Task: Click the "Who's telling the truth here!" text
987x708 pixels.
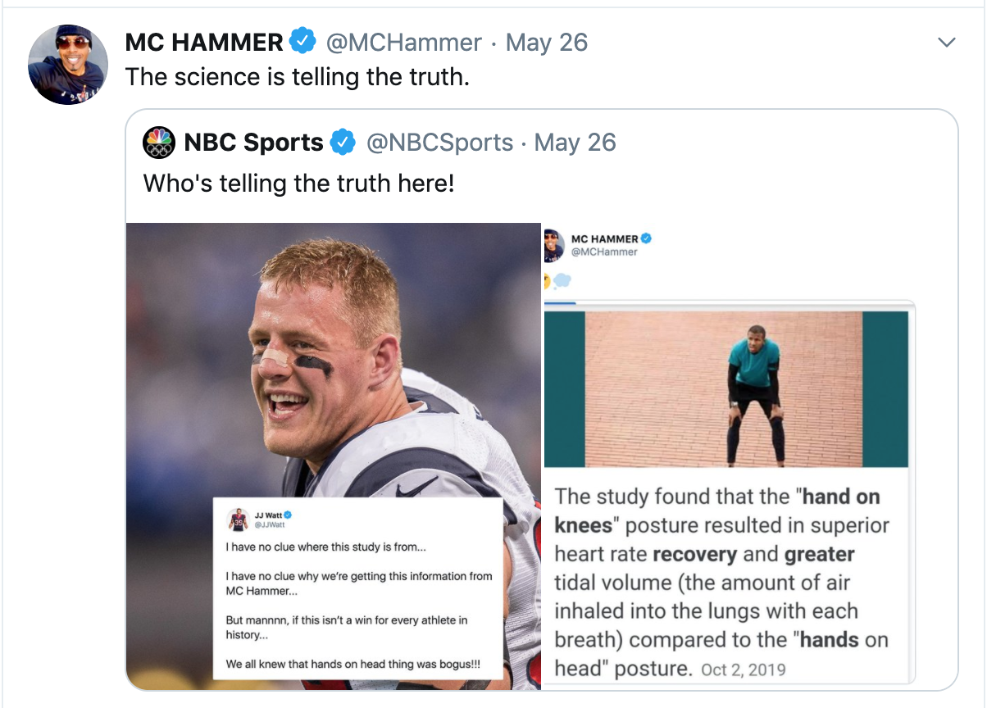Action: pyautogui.click(x=298, y=183)
